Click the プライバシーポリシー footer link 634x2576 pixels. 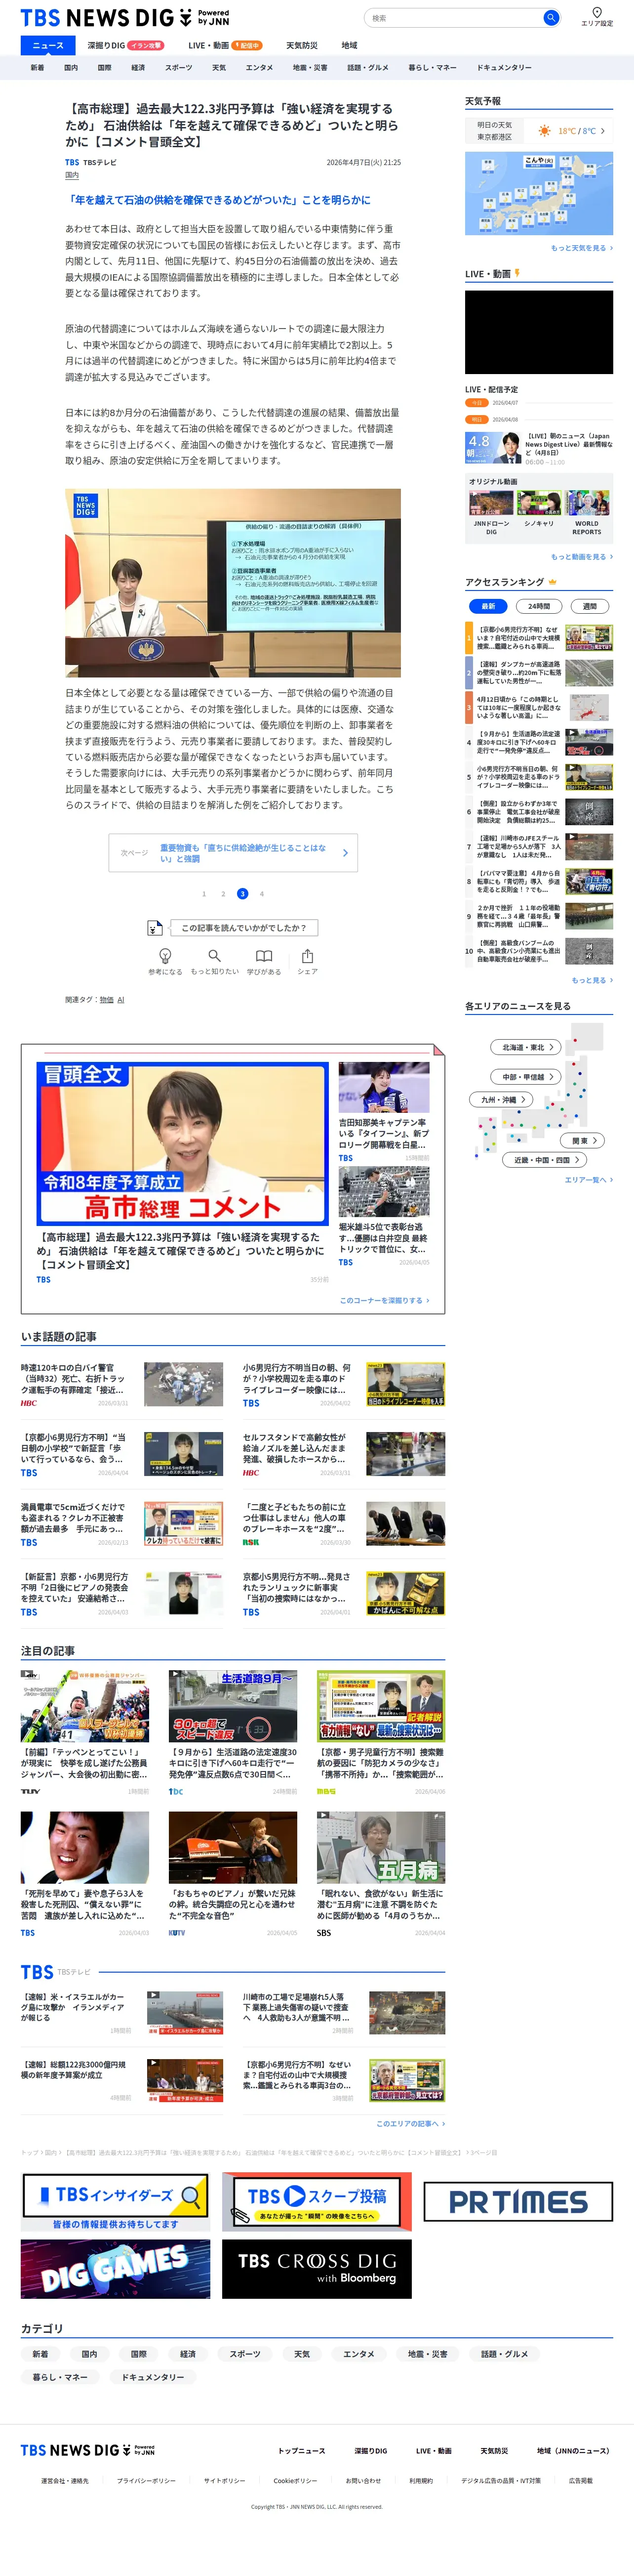click(x=146, y=2480)
